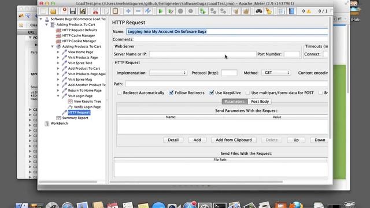Expand the Visit Spree Tote node
This screenshot has height=208, width=370.
coord(58,63)
